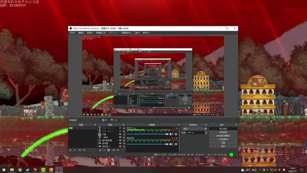Viewport: 307px width, 173px height.
Task: Click the green status square in status bar
Action: click(231, 155)
